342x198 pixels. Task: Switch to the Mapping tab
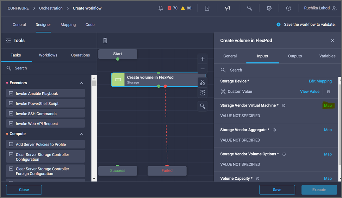(x=68, y=25)
